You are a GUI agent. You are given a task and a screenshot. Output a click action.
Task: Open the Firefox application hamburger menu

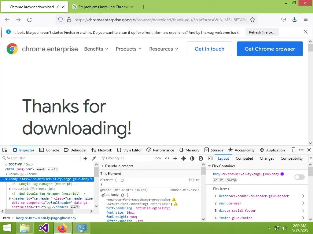pos(306,19)
